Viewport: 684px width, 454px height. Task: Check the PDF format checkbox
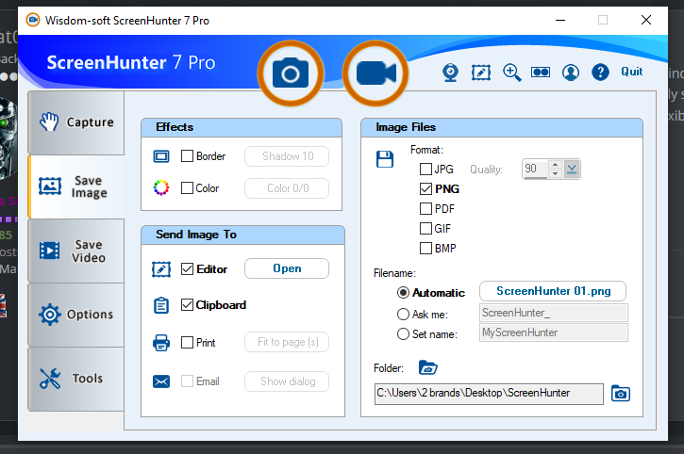(x=425, y=209)
